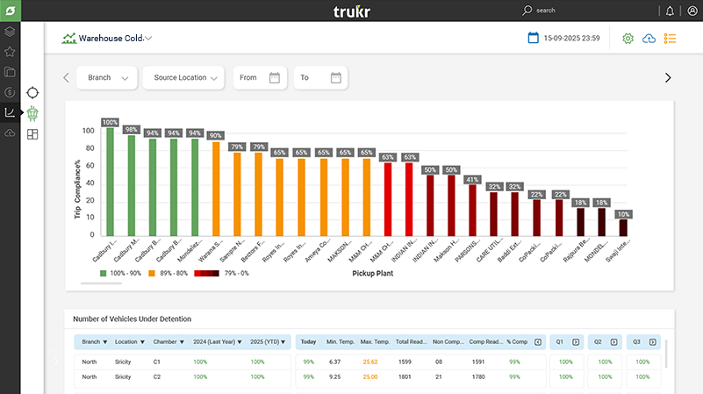Open the favorites star in sidebar

10,52
